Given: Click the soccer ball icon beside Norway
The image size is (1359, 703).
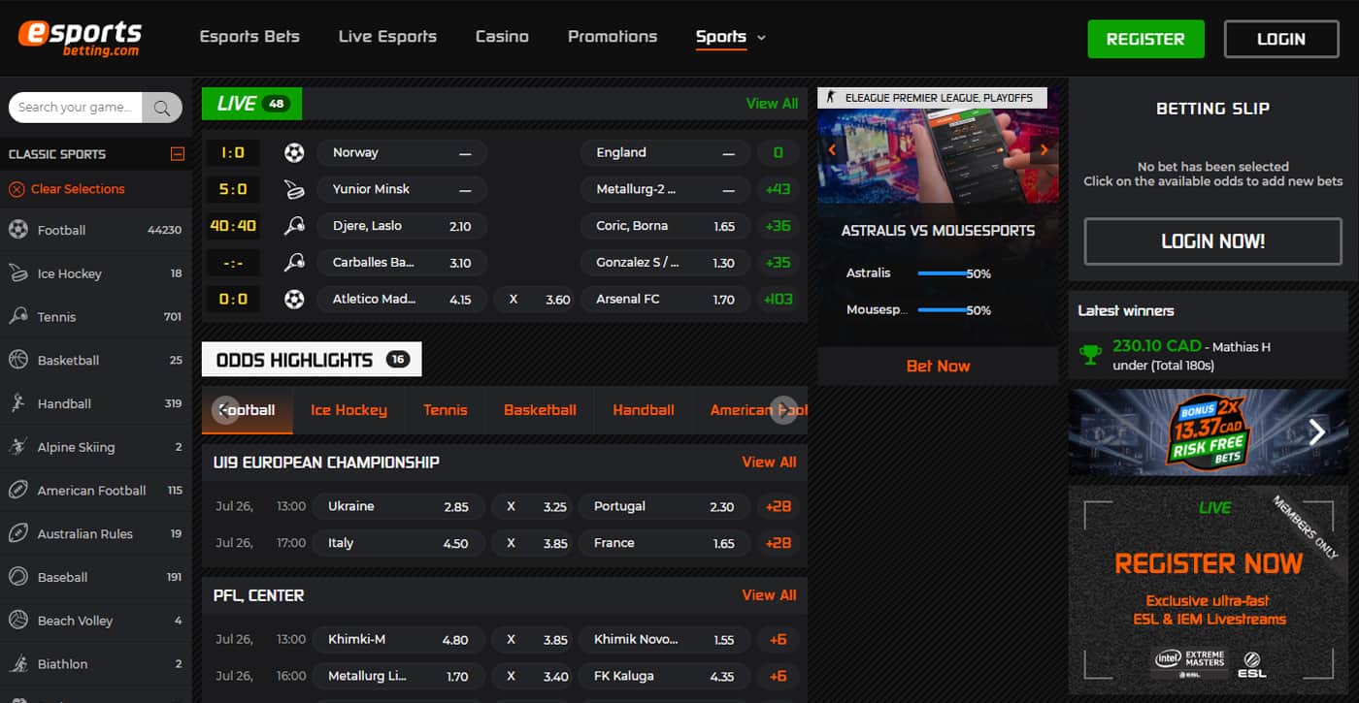Looking at the screenshot, I should (x=294, y=152).
